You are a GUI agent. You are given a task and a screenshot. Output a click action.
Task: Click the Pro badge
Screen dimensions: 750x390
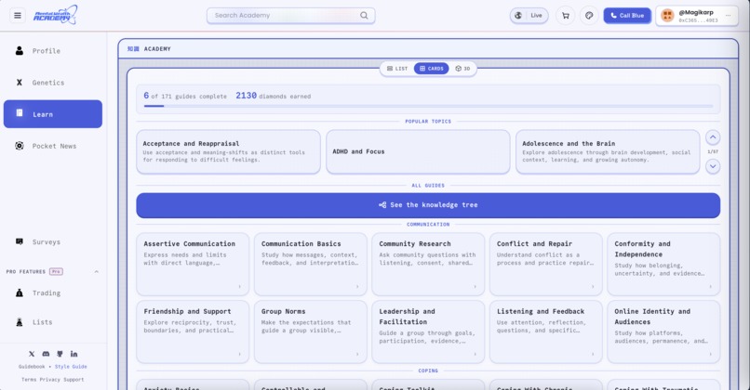(56, 272)
